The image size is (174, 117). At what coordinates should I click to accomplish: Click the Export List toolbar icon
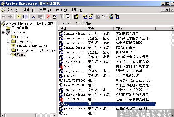(x=68, y=17)
